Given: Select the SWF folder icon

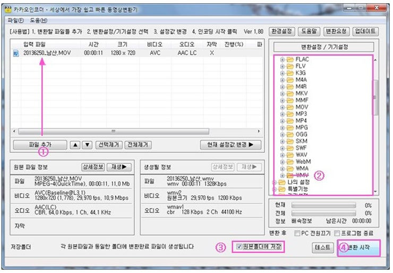Looking at the screenshot, I should point(290,148).
